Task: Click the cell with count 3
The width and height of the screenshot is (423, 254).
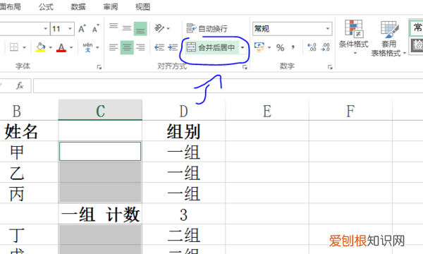Action: 184,214
